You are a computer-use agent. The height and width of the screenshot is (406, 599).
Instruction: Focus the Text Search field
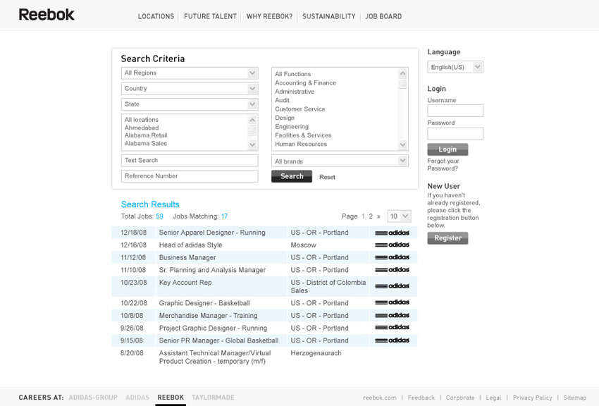click(190, 161)
